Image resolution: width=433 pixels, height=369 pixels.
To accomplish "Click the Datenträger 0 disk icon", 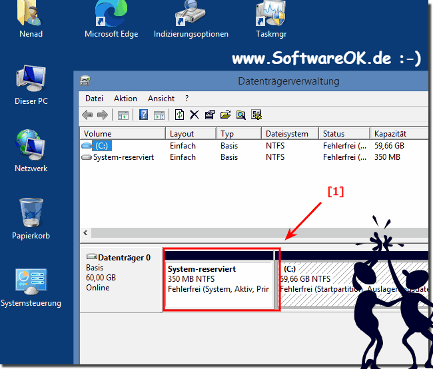I will click(x=92, y=256).
